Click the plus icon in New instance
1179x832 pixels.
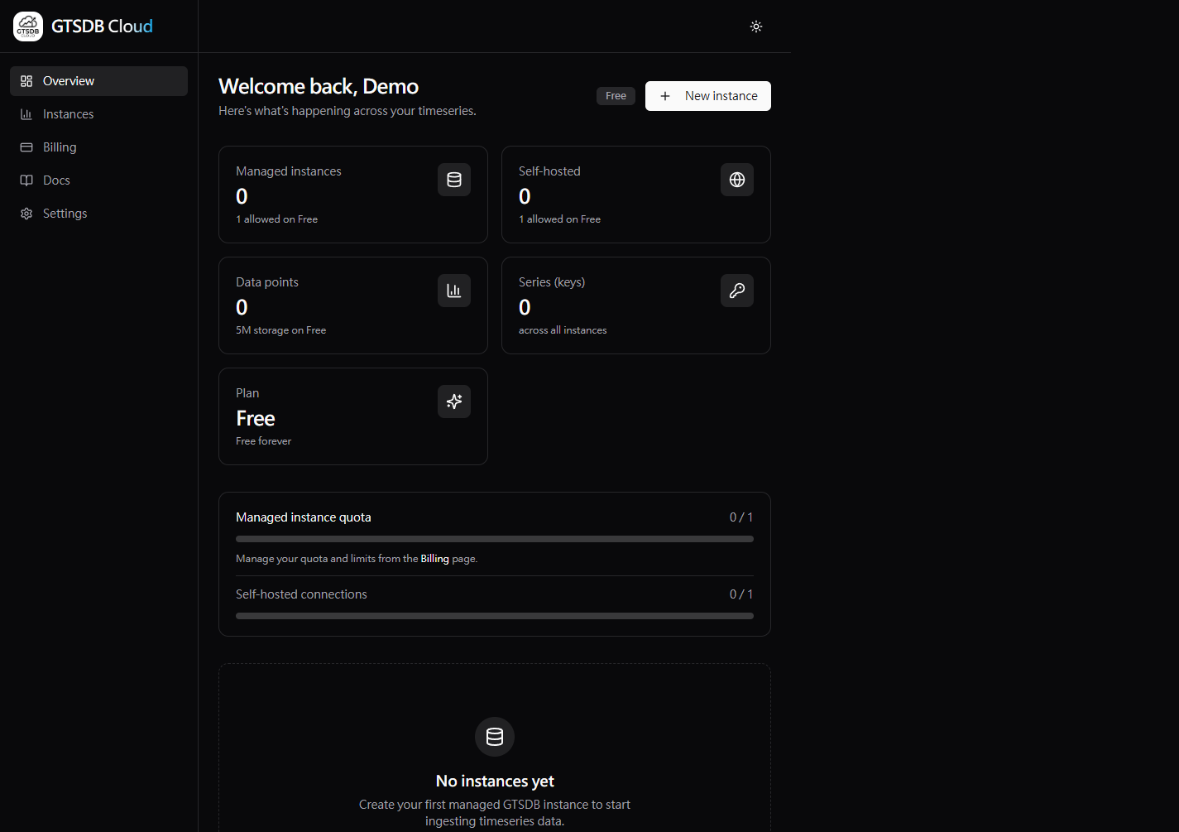pyautogui.click(x=665, y=96)
